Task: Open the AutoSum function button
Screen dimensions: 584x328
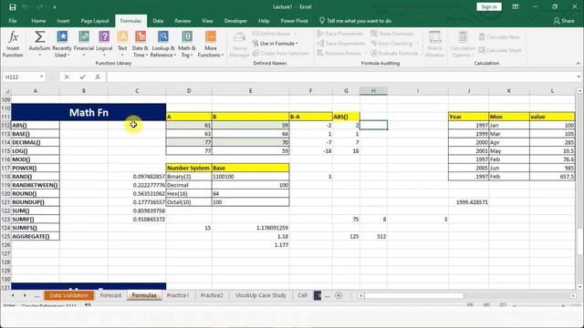Action: click(x=39, y=44)
